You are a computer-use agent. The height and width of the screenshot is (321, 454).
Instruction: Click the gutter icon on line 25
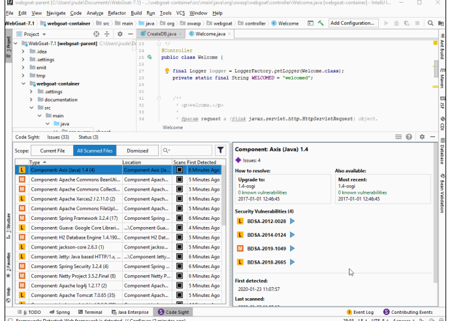click(150, 57)
